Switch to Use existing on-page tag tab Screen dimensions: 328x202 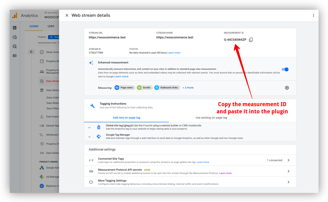pyautogui.click(x=211, y=118)
